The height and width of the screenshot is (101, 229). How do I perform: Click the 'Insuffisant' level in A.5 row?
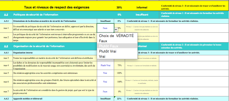point(142,15)
